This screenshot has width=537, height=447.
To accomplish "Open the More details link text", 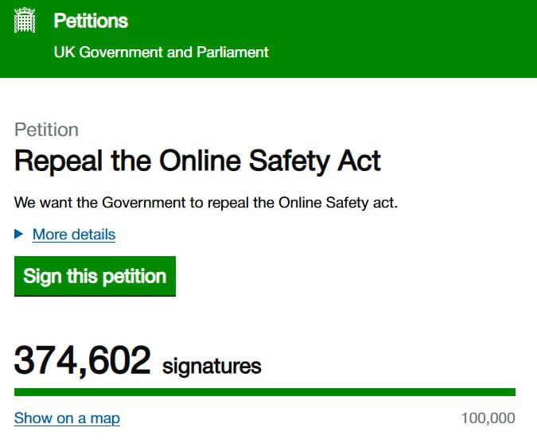I will click(x=74, y=235).
